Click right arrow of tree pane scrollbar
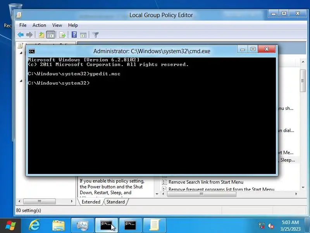The width and height of the screenshot is (310, 233). [x=72, y=201]
